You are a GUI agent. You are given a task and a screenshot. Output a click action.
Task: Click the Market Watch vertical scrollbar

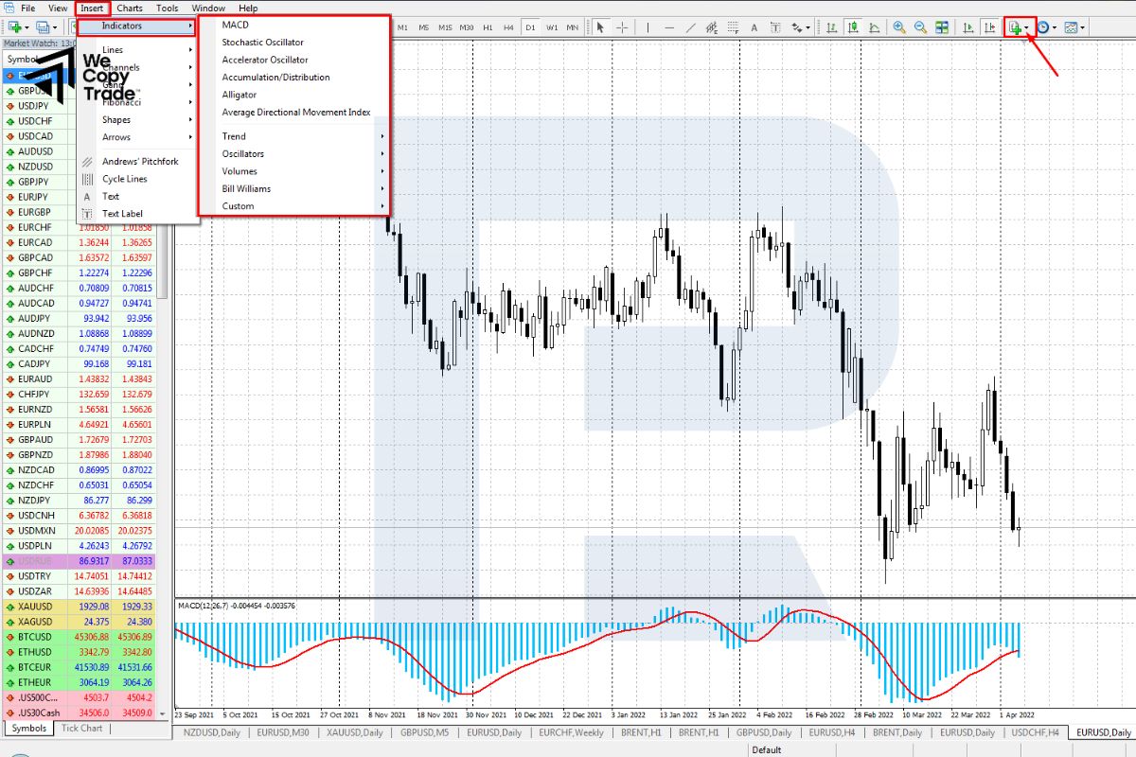pos(163,378)
